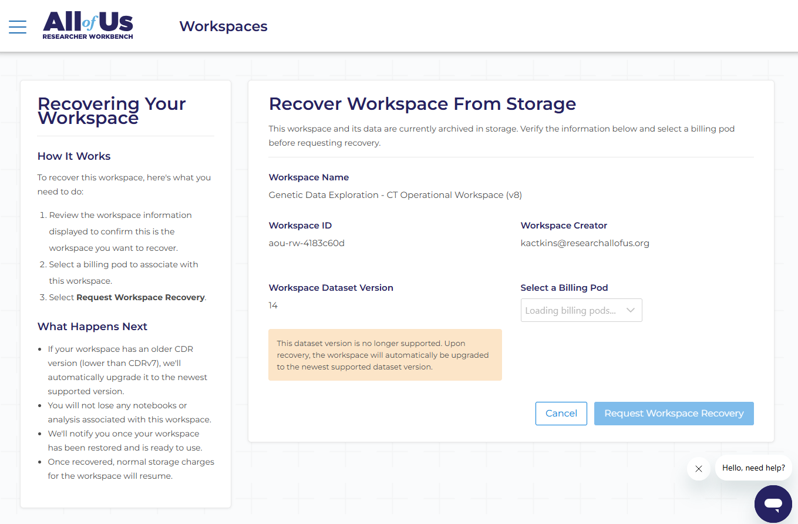The image size is (798, 524).
Task: Click the How It Works subheading
Action: tap(74, 156)
